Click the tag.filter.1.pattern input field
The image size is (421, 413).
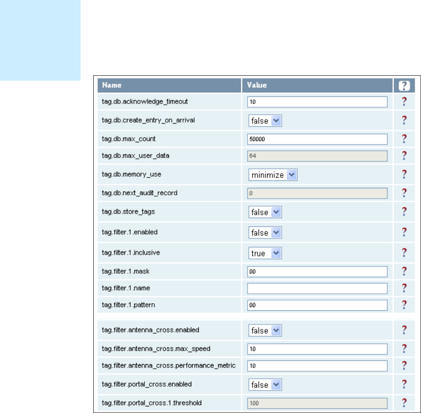(x=317, y=305)
